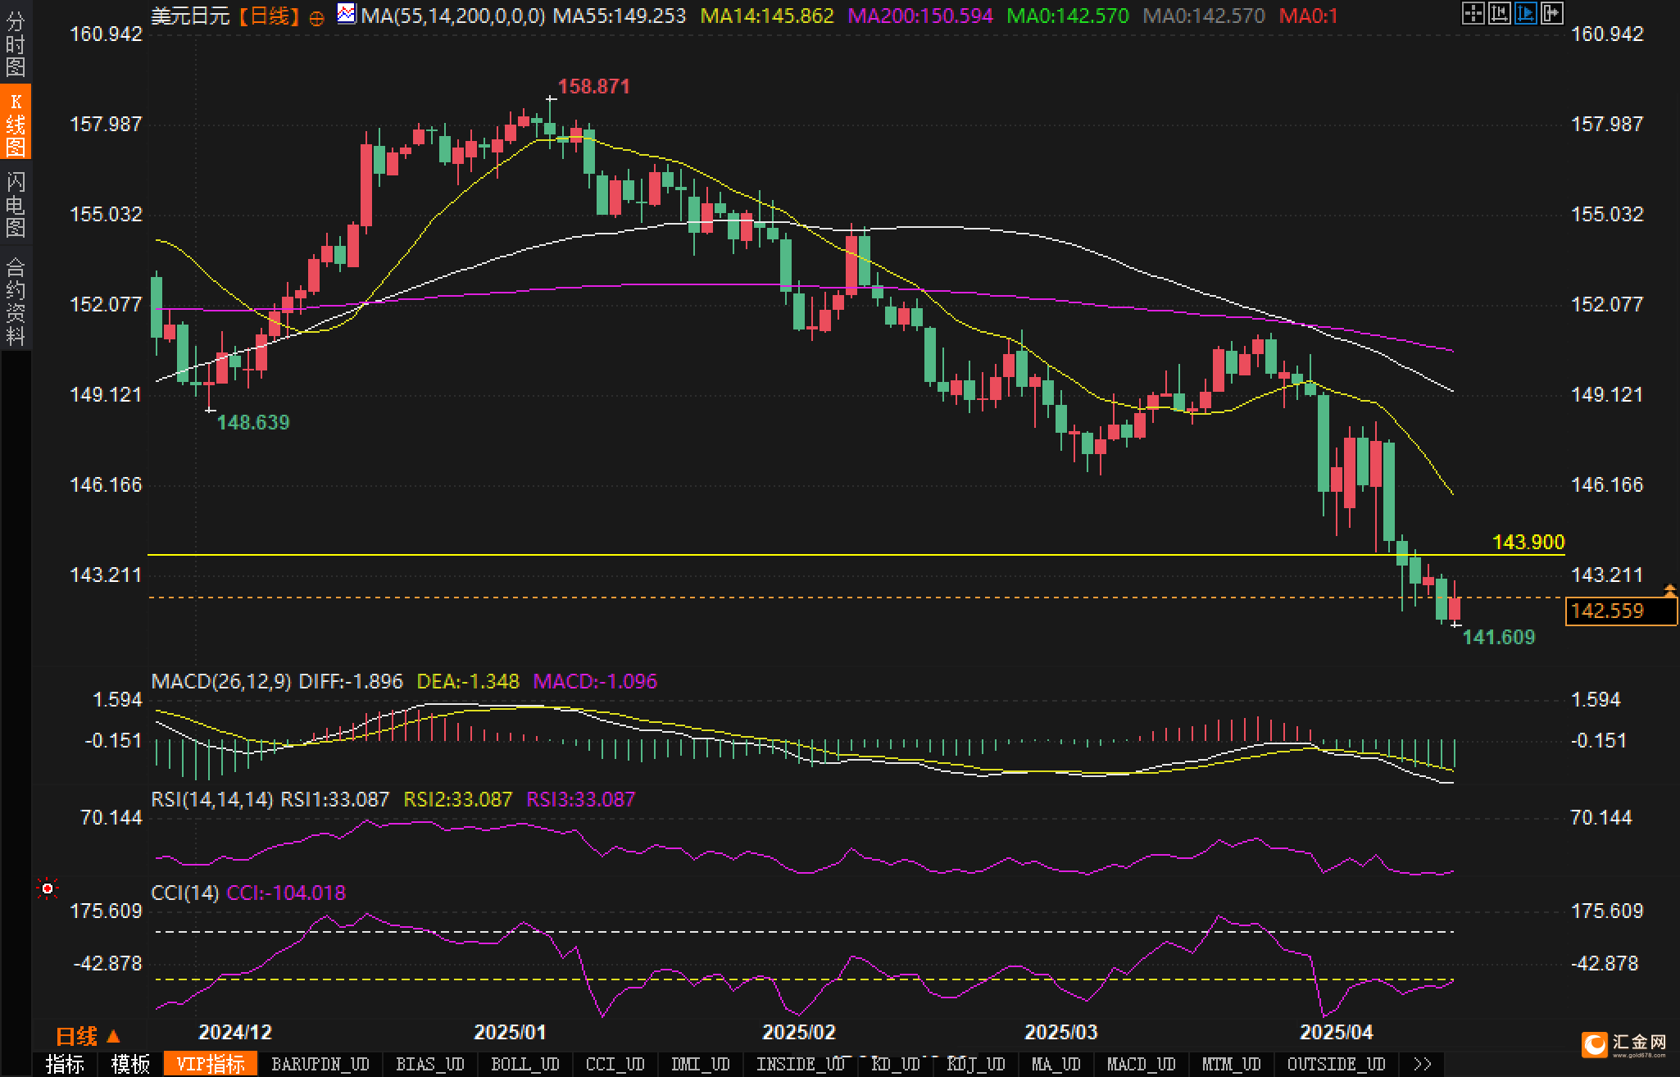This screenshot has width=1680, height=1077.
Task: Click the current price label 142.559
Action: click(x=1621, y=611)
